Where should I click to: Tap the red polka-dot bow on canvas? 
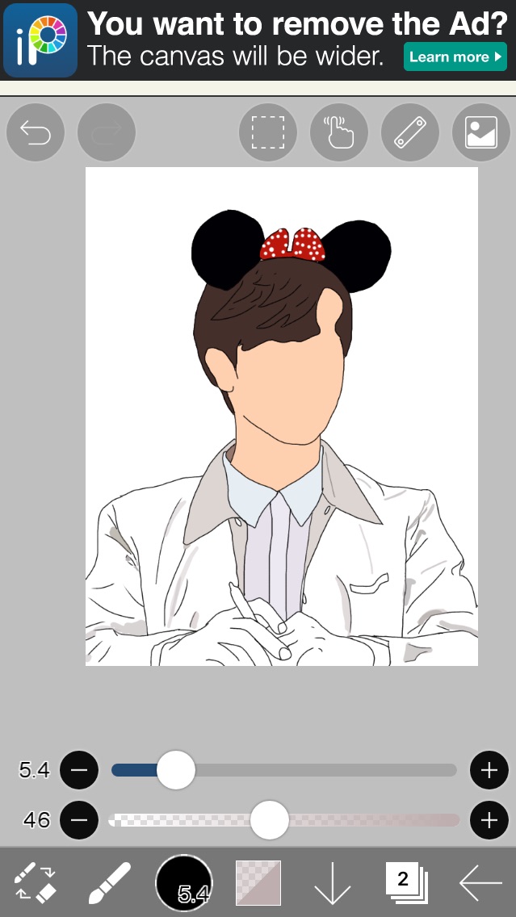[x=292, y=245]
